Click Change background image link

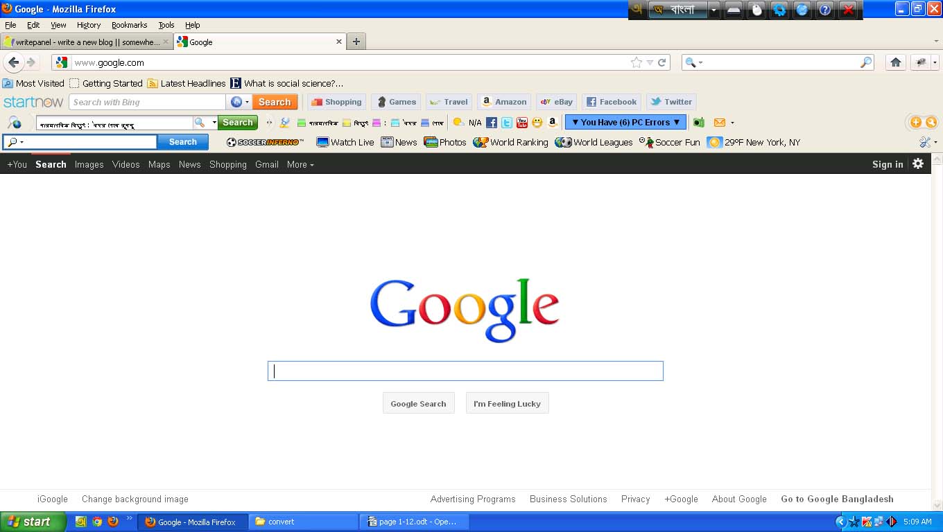(x=135, y=499)
